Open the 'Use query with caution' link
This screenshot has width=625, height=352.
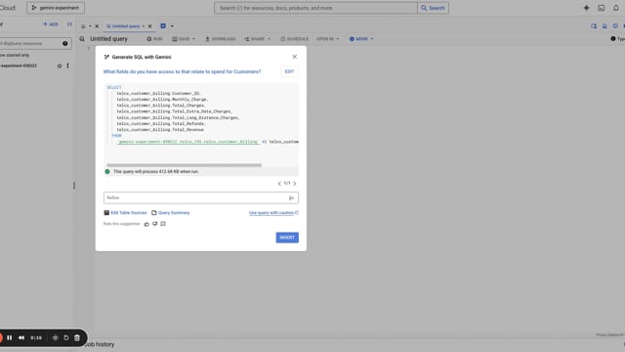click(273, 213)
